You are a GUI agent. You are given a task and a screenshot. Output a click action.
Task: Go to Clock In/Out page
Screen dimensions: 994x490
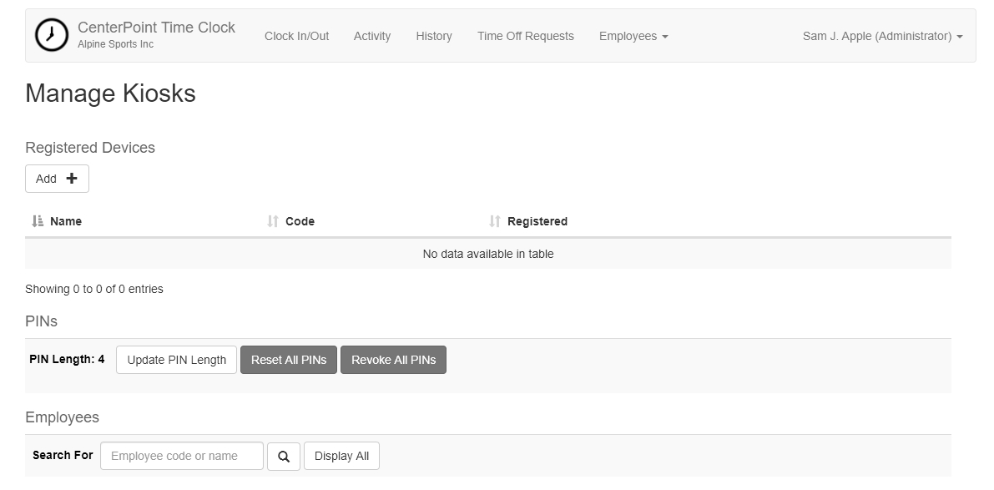296,36
